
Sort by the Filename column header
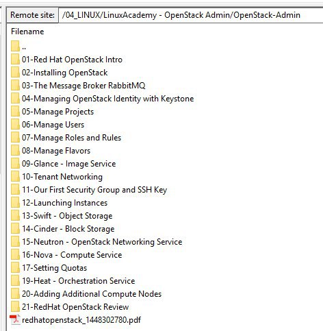[x=27, y=32]
